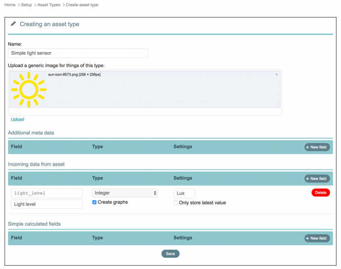Screen dimensions: 341x269
Task: Open the Integer type dropdown
Action: pyautogui.click(x=125, y=193)
